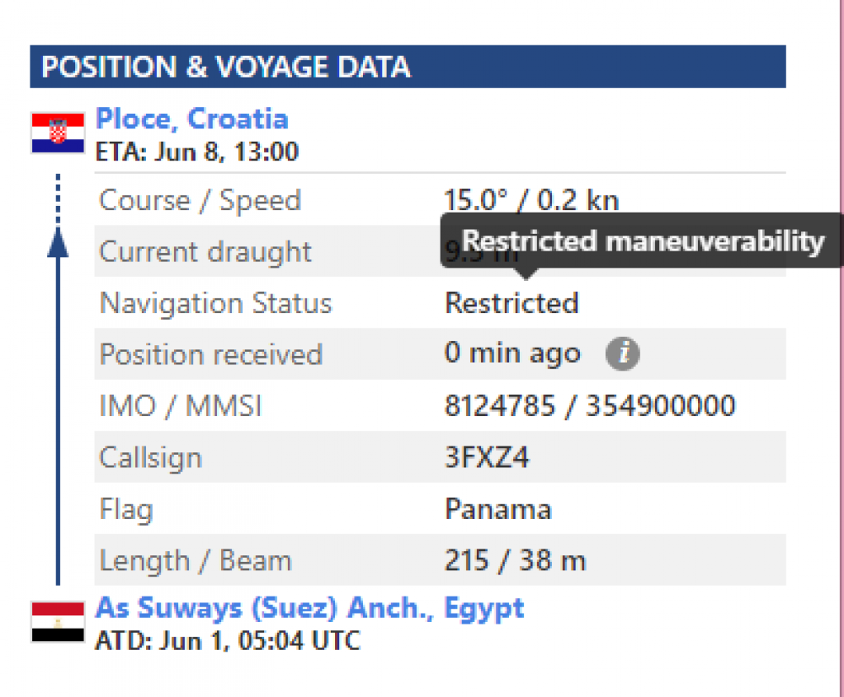Viewport: 844px width, 697px height.
Task: Click the Navigation Status label
Action: (x=216, y=303)
